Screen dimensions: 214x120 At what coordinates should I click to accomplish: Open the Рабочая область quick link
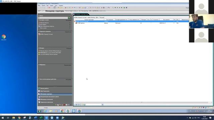pos(44,23)
